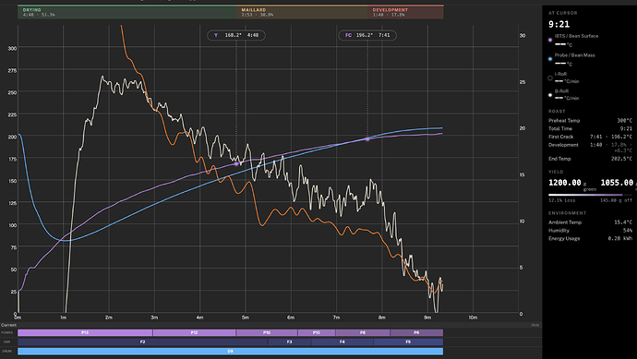This screenshot has height=359, width=637.
Task: Click the Drying phase bar
Action: [126, 12]
